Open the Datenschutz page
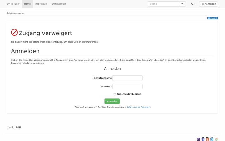The width and height of the screenshot is (225, 141). pyautogui.click(x=59, y=4)
